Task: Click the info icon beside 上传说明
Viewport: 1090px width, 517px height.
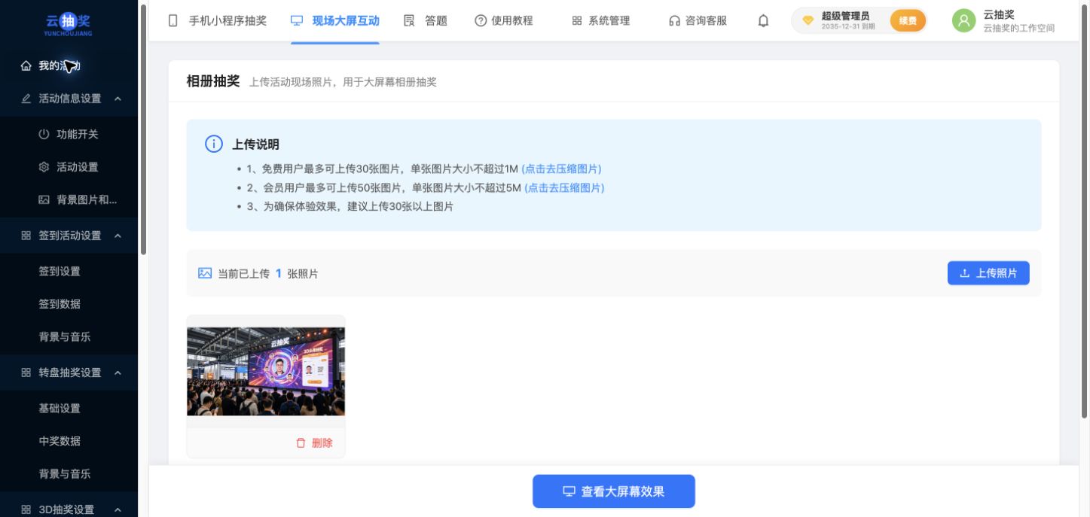Action: pyautogui.click(x=214, y=144)
